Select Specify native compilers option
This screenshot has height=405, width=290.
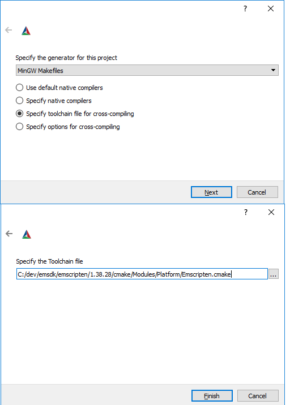[54, 101]
